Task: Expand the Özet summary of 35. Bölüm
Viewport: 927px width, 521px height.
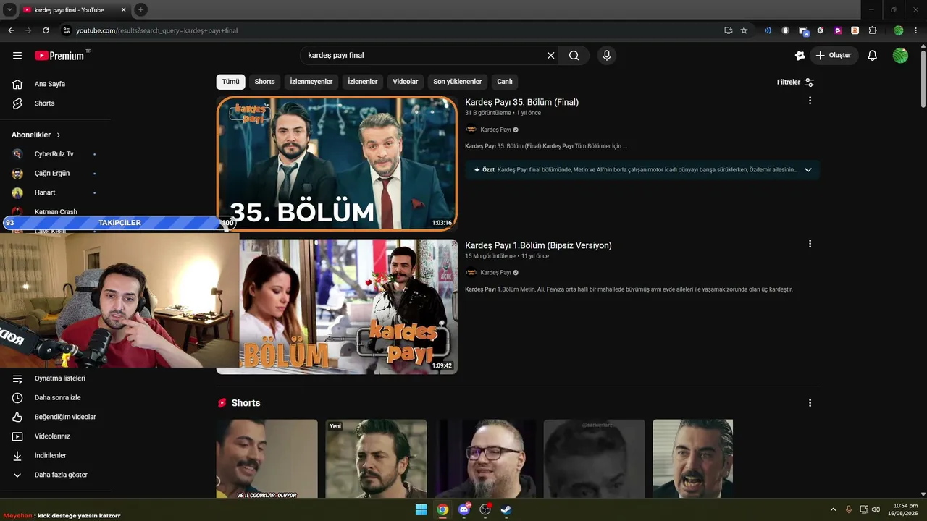Action: click(808, 170)
